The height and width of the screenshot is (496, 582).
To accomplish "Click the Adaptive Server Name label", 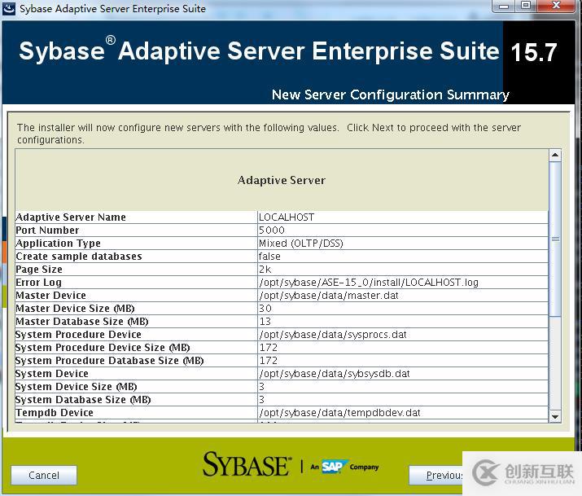I will [x=71, y=217].
